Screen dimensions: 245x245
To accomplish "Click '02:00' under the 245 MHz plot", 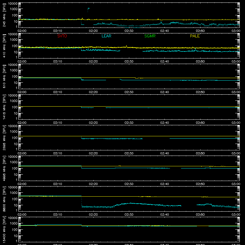I will pyautogui.click(x=22, y=31).
